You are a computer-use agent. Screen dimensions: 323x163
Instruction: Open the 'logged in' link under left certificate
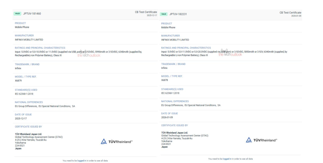(x=82, y=161)
